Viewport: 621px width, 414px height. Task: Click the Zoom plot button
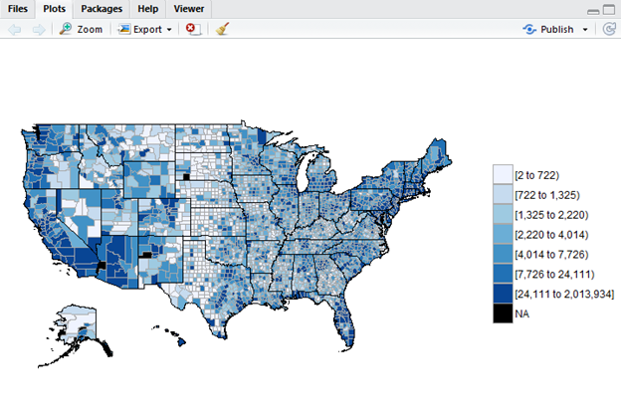point(81,29)
